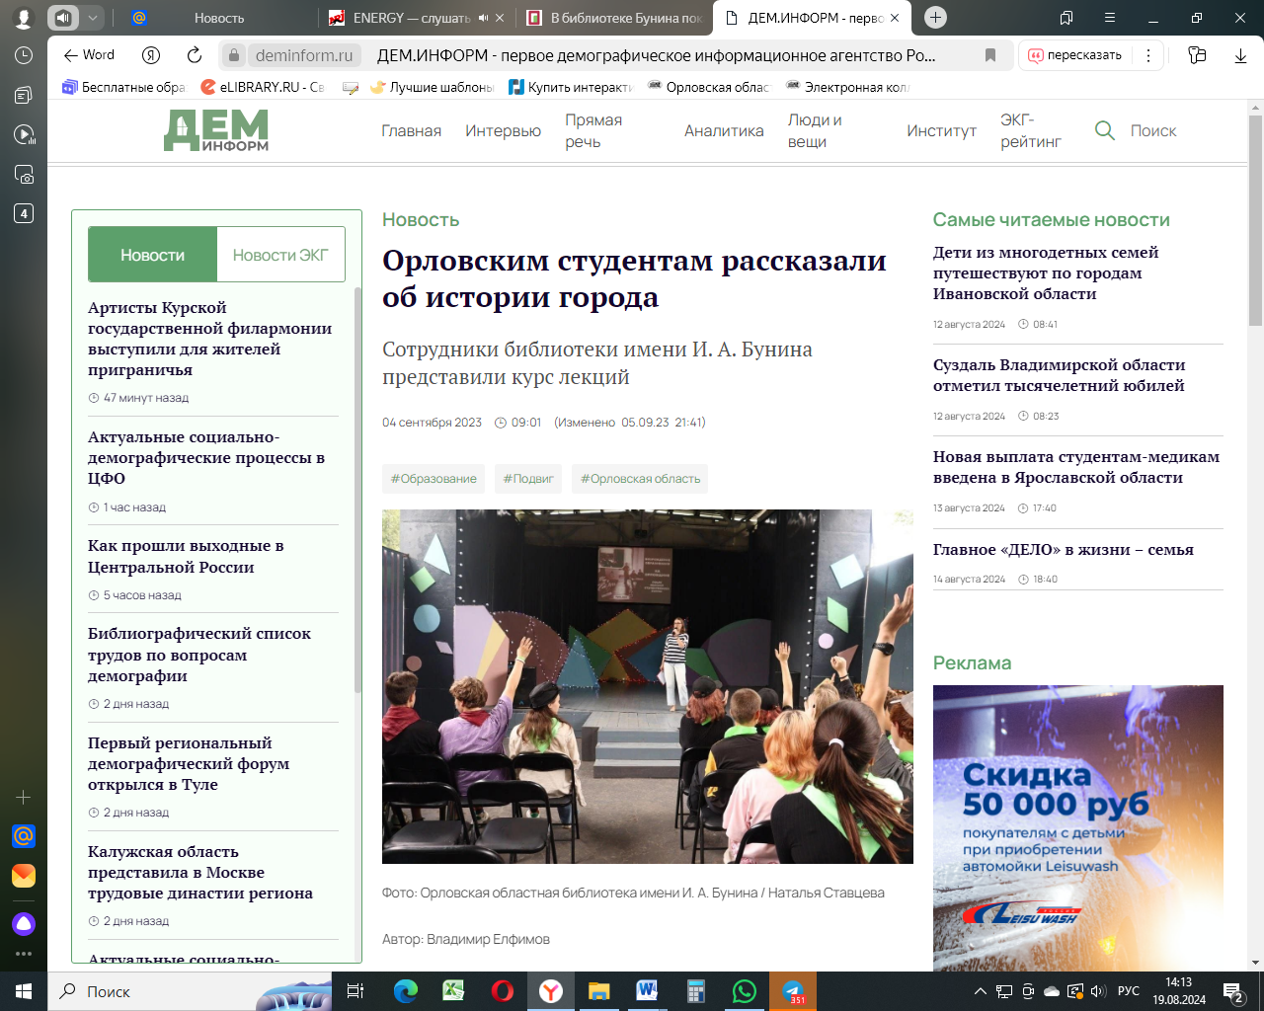The image size is (1264, 1011).
Task: Open the three-dot menu next to пересказать
Action: pyautogui.click(x=1147, y=55)
